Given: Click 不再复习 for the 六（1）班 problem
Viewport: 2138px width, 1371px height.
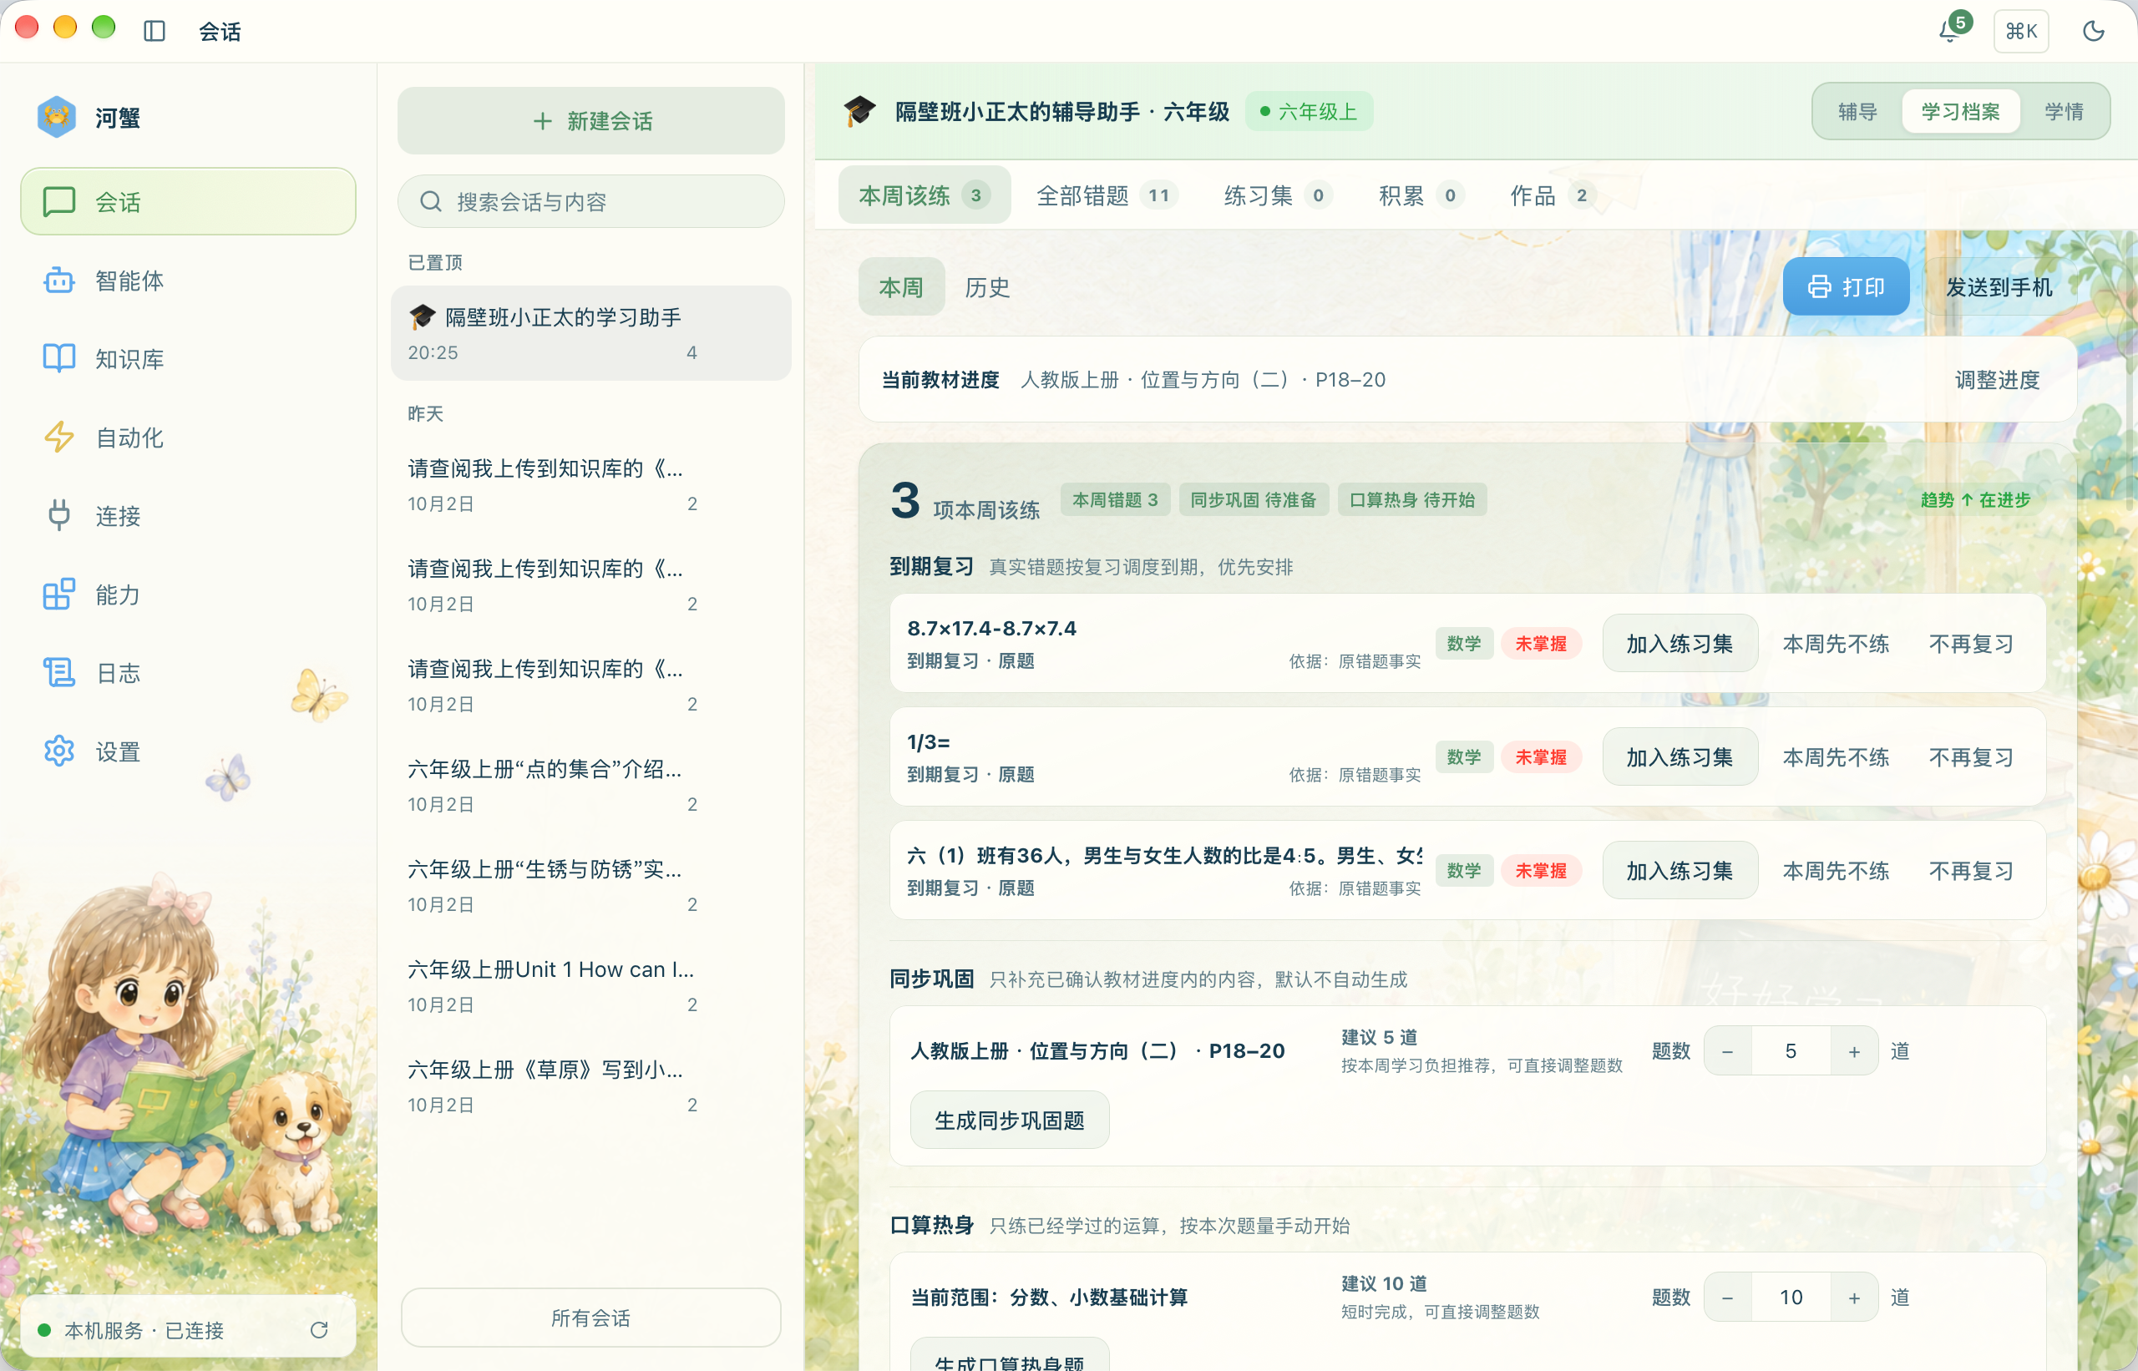Looking at the screenshot, I should [x=1971, y=871].
